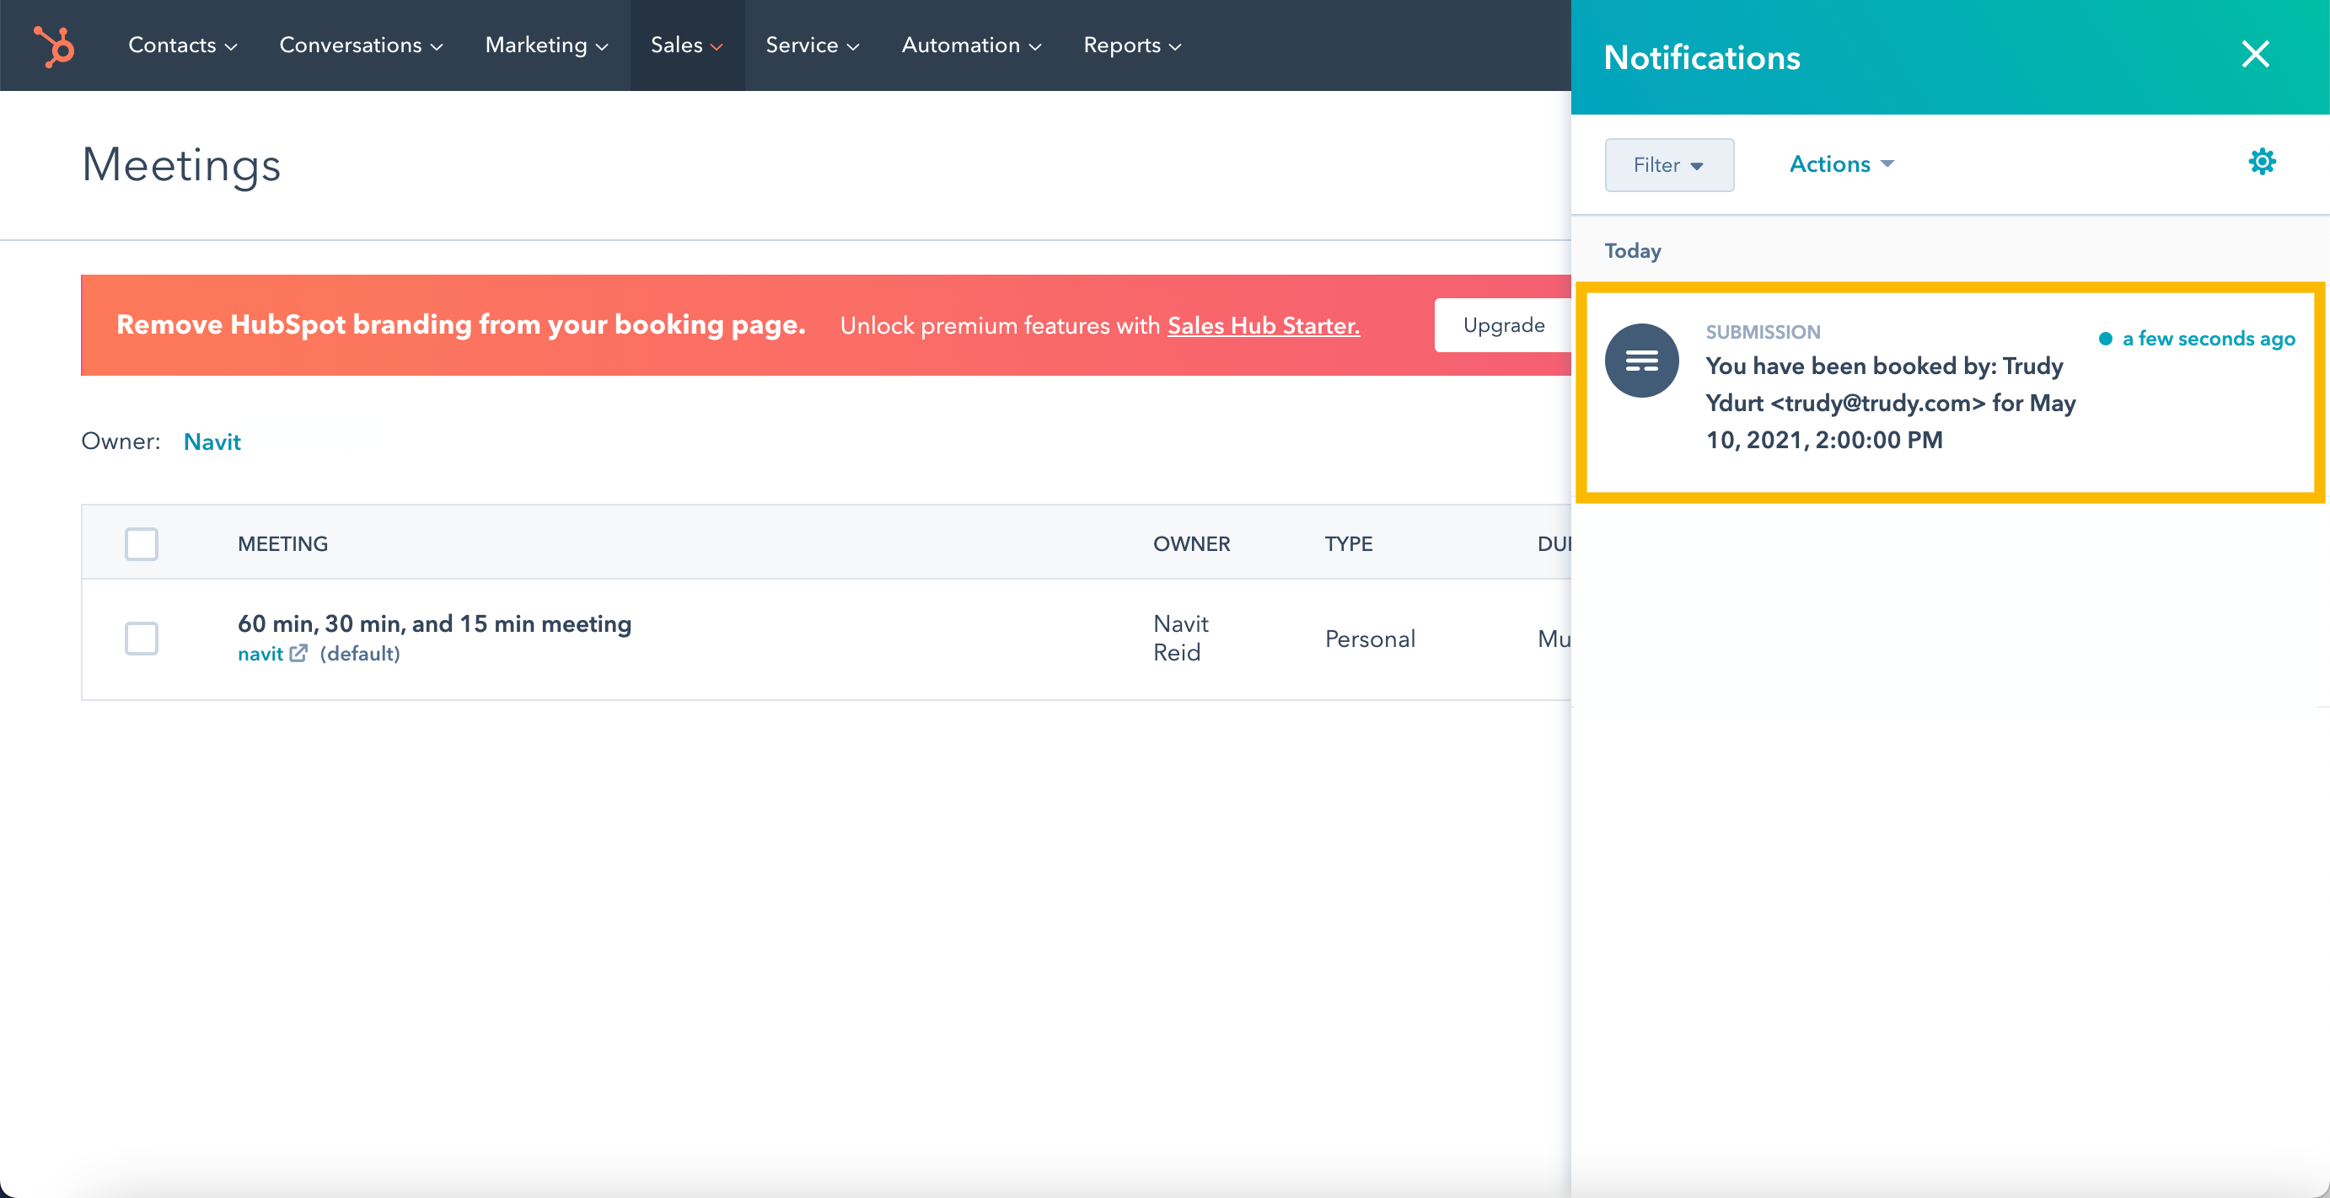Click the Meetings page title
The image size is (2330, 1198).
point(181,164)
